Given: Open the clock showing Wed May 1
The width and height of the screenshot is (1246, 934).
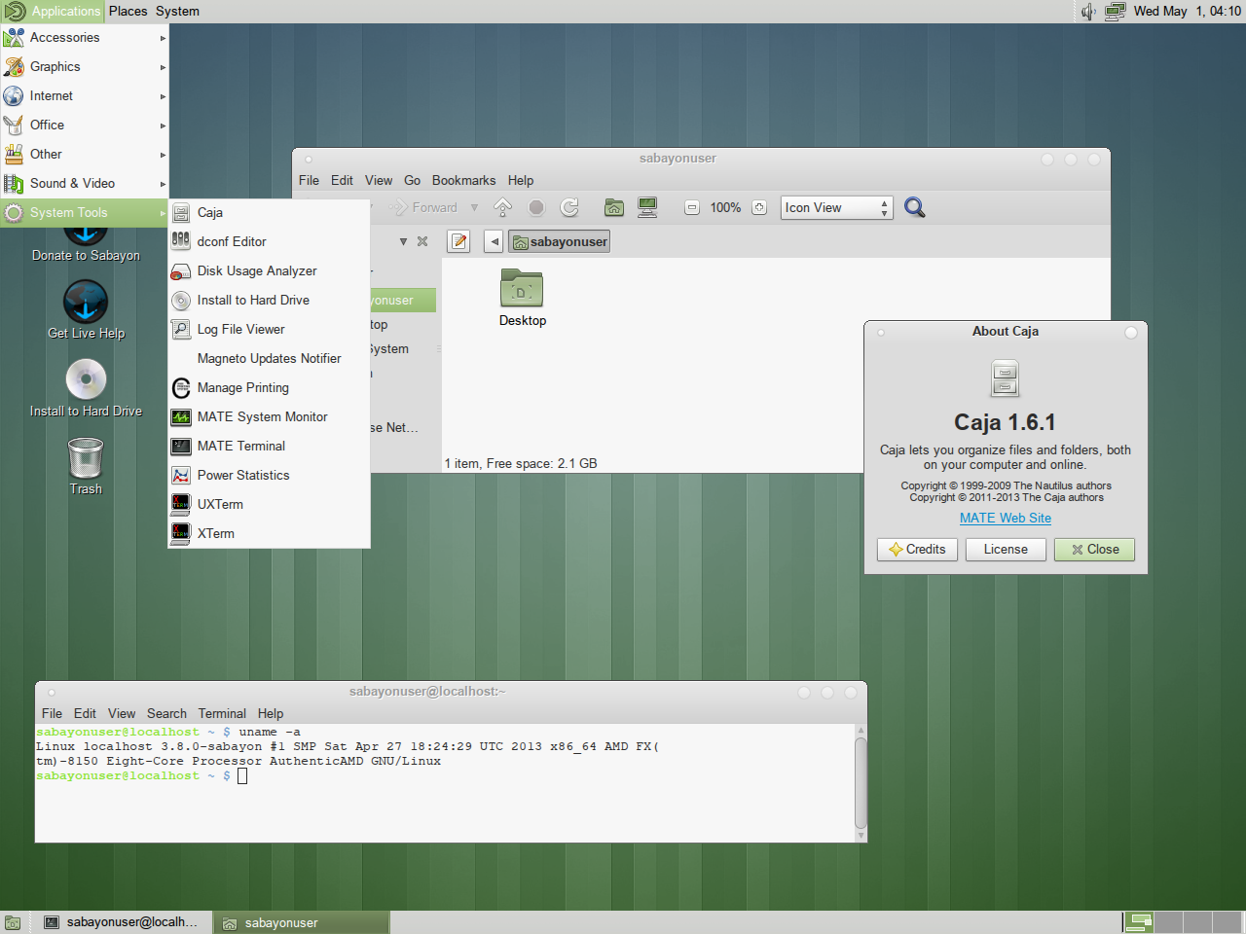Looking at the screenshot, I should (1187, 11).
